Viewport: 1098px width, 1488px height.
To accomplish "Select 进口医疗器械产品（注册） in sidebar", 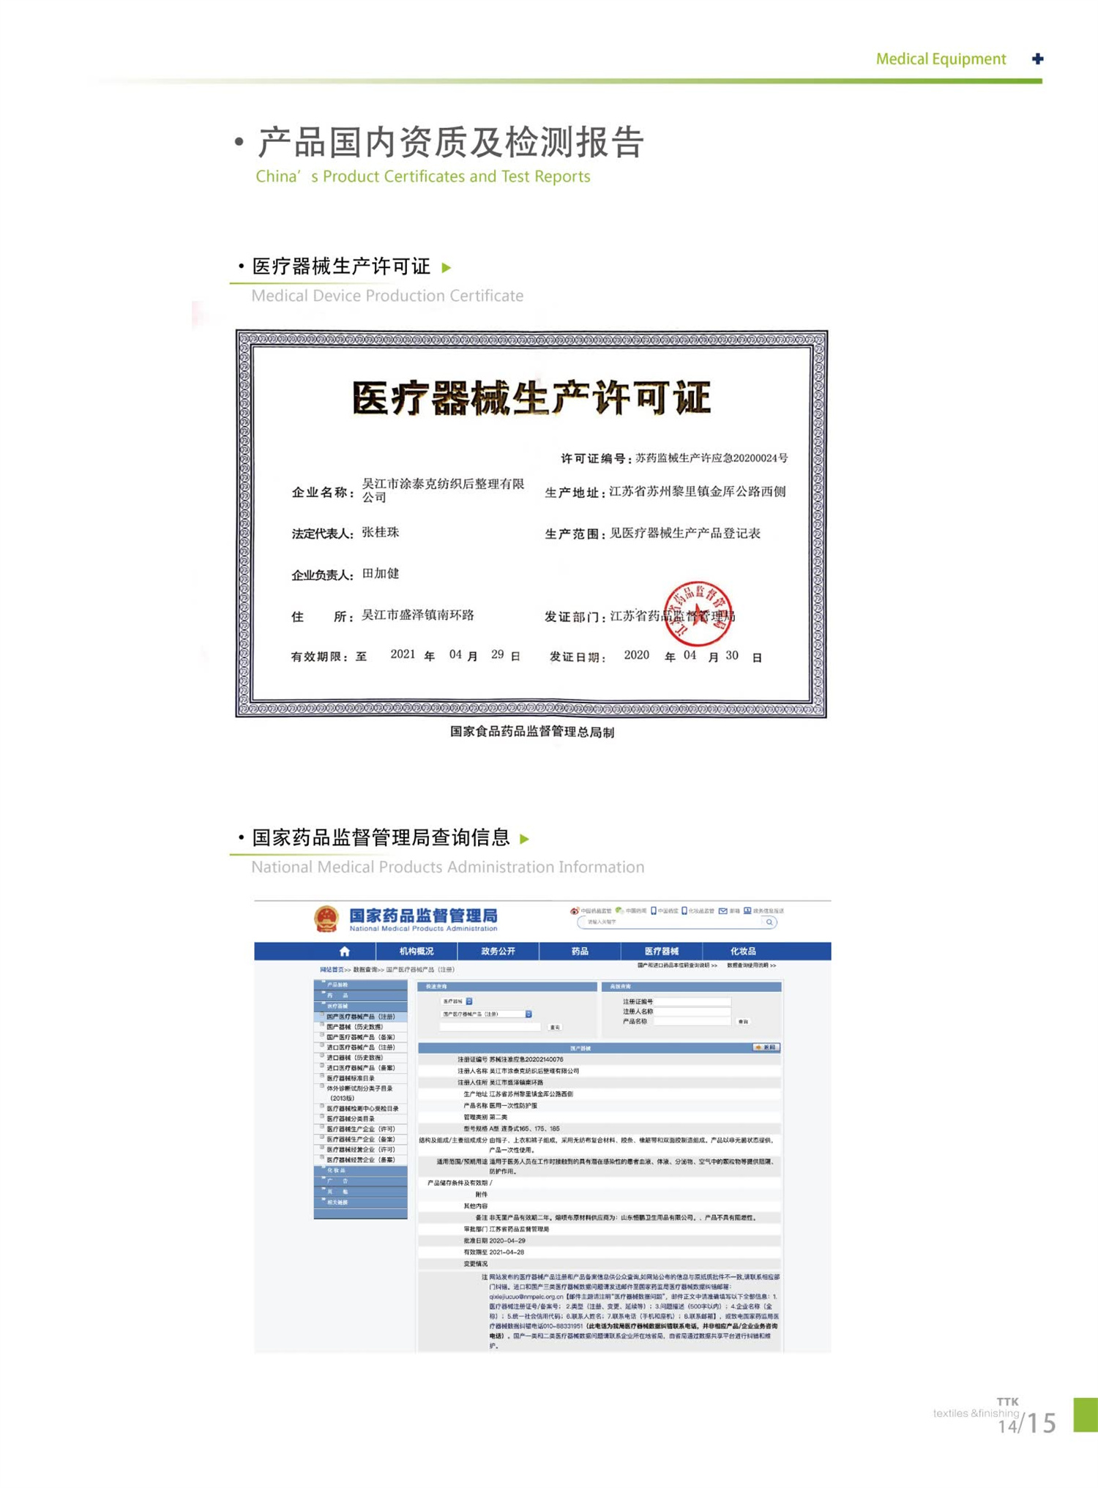I will click(x=361, y=1047).
